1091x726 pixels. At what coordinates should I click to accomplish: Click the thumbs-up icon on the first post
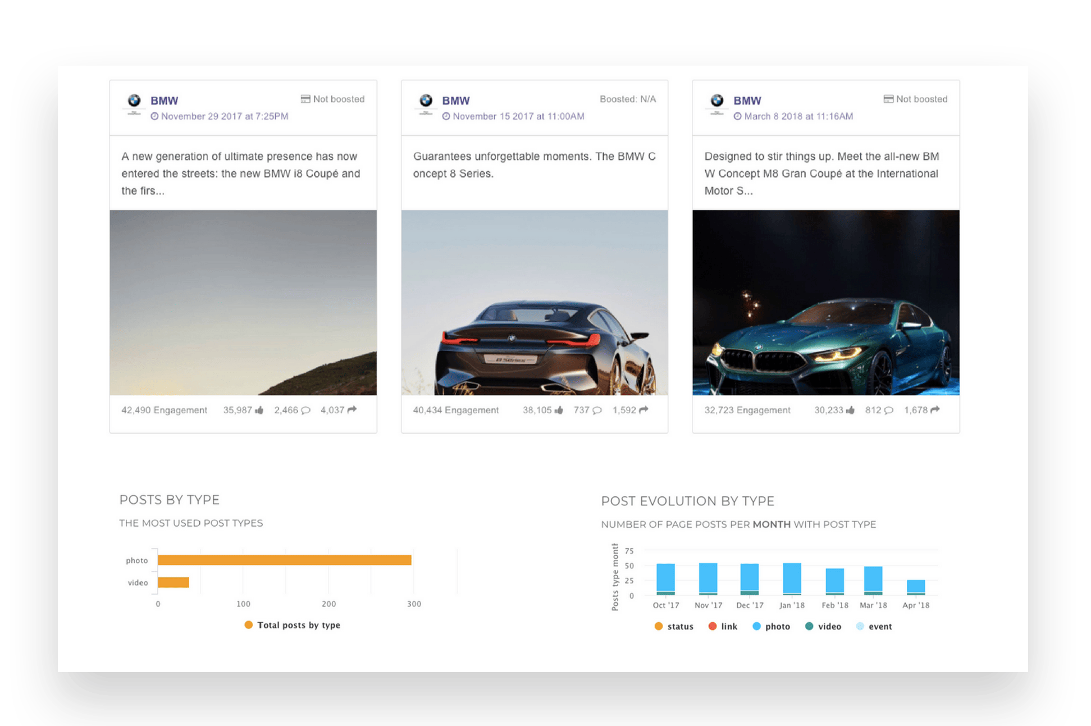[259, 410]
